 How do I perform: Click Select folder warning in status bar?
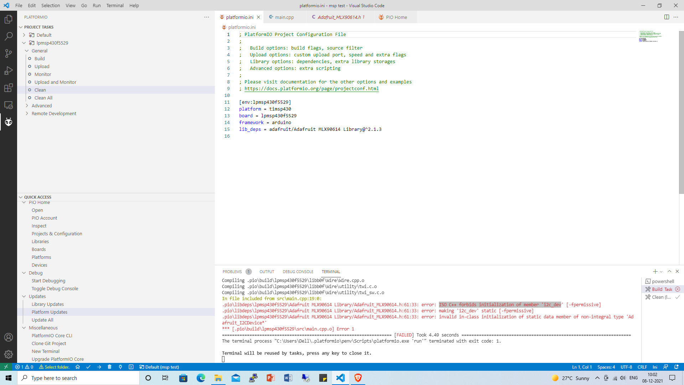click(54, 367)
